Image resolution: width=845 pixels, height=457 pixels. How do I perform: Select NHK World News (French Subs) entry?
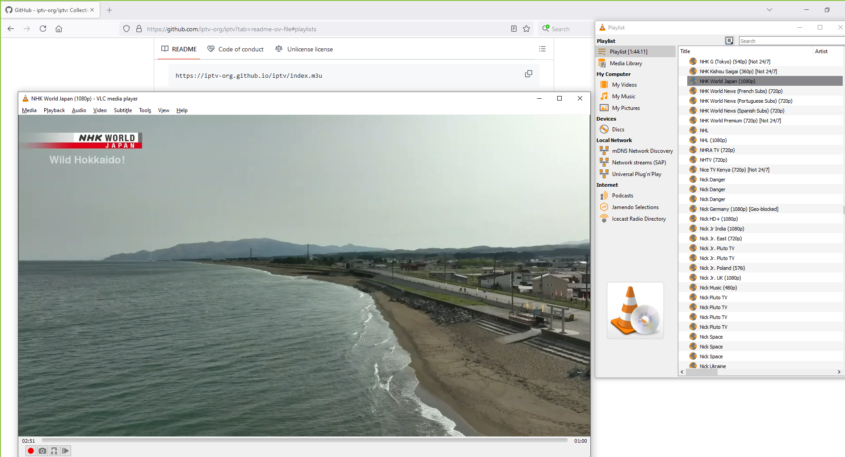tap(765, 91)
